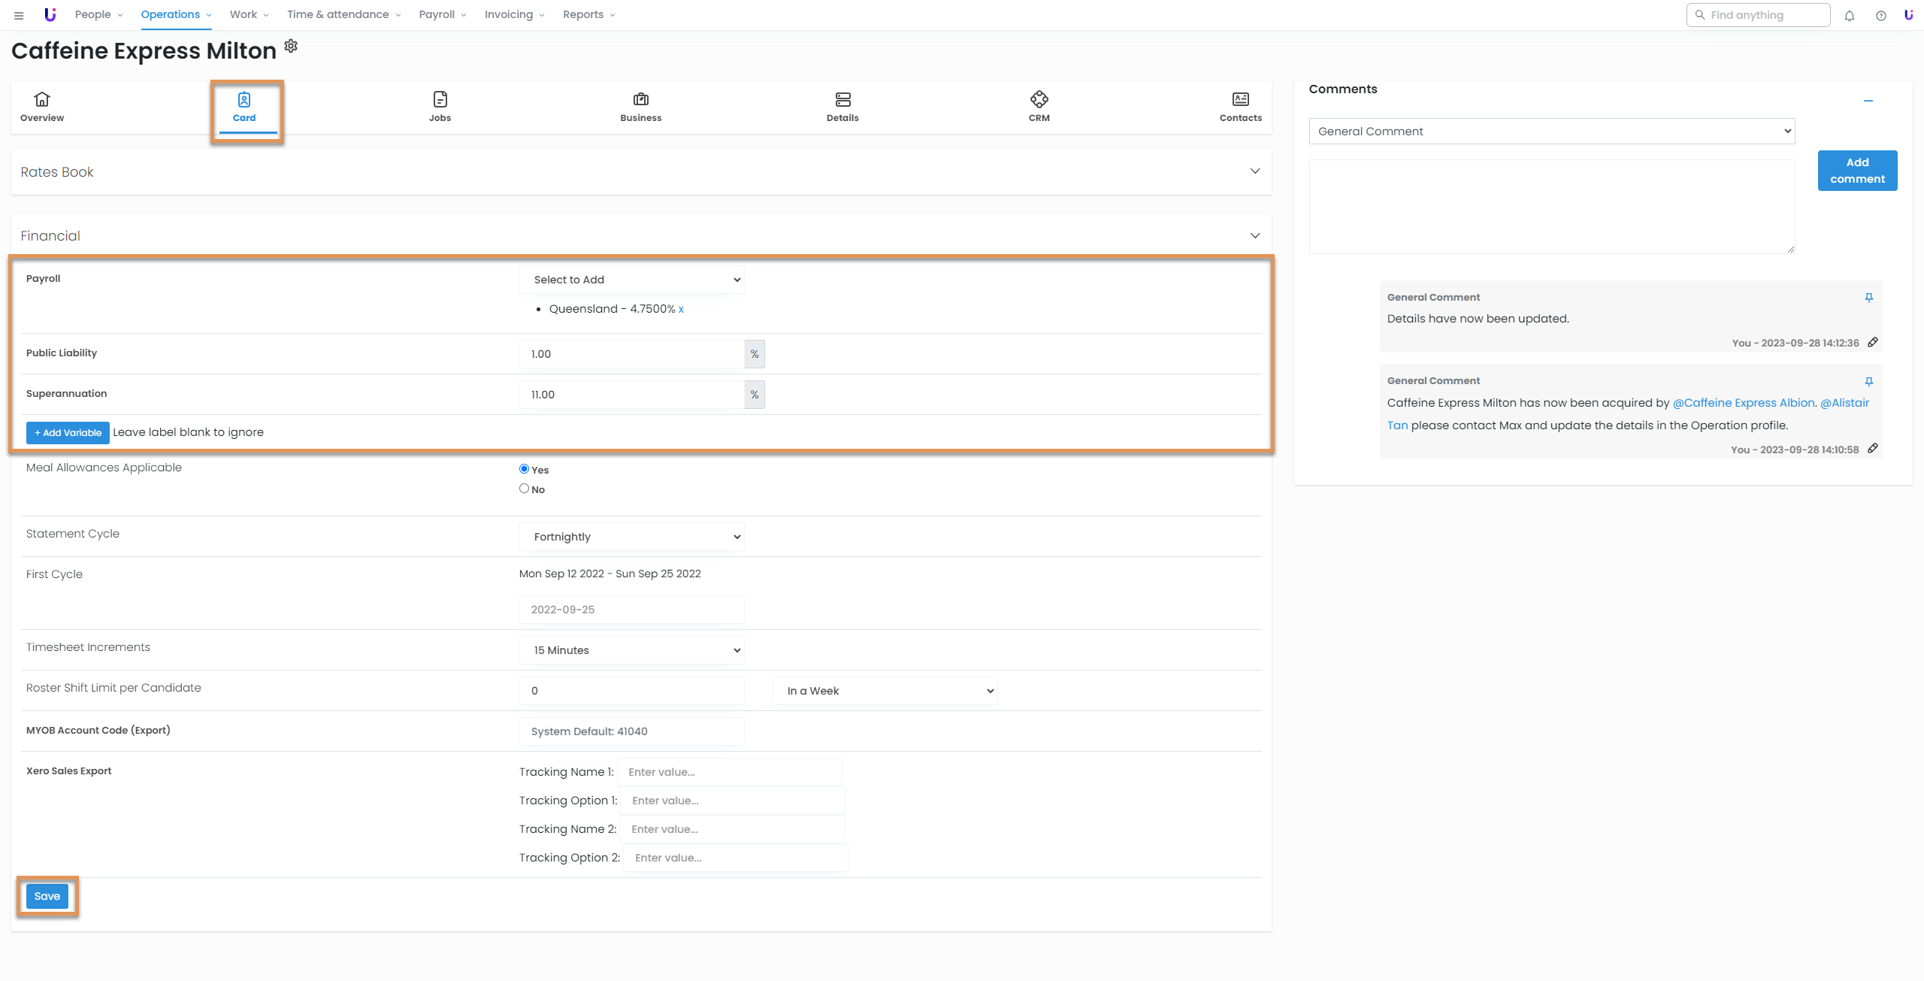This screenshot has height=981, width=1924.
Task: Pin the 'Details have now been updated' comment
Action: pos(1868,298)
